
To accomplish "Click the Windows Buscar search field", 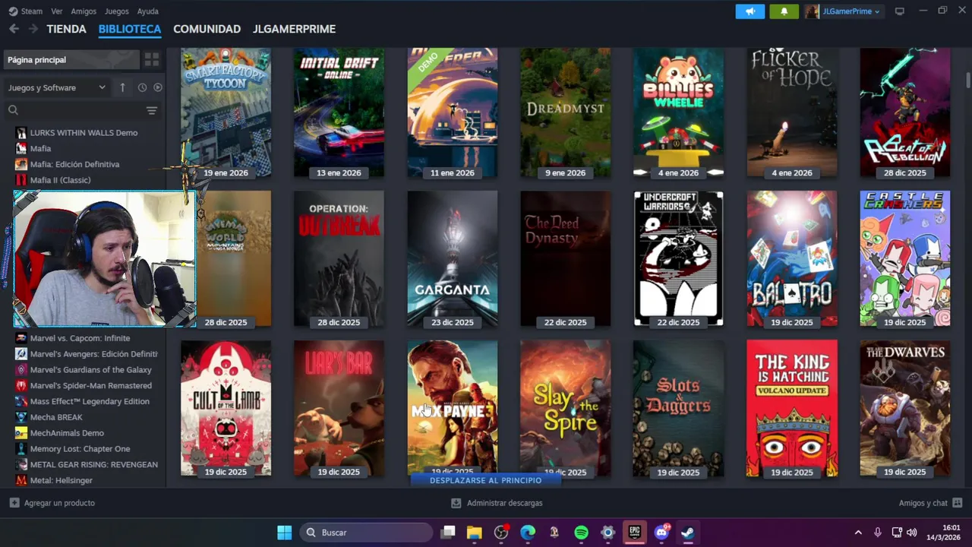I will pyautogui.click(x=367, y=533).
